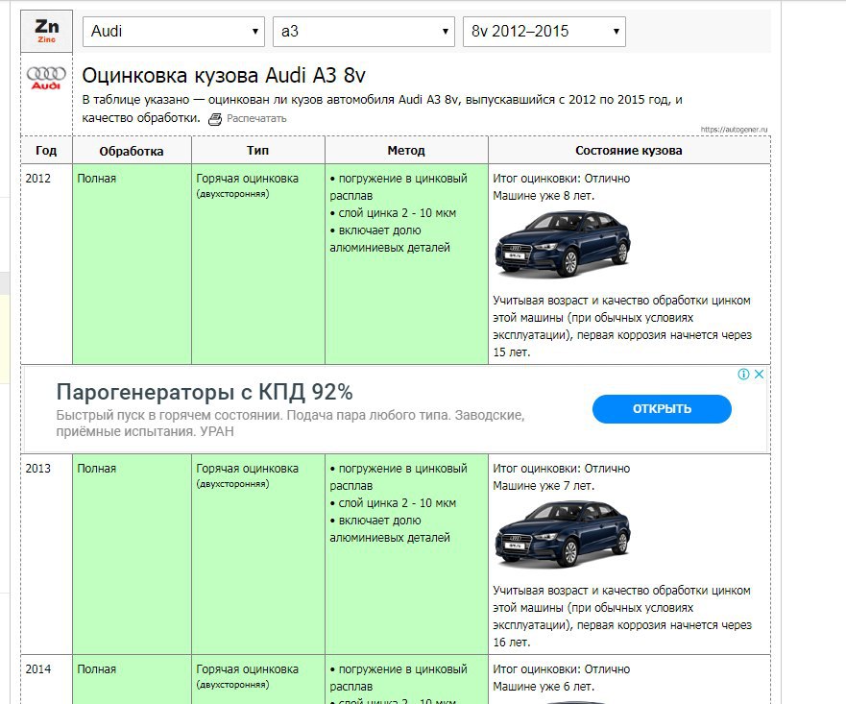Click 'Машине уже 8 лет.' text
The height and width of the screenshot is (704, 846).
544,196
